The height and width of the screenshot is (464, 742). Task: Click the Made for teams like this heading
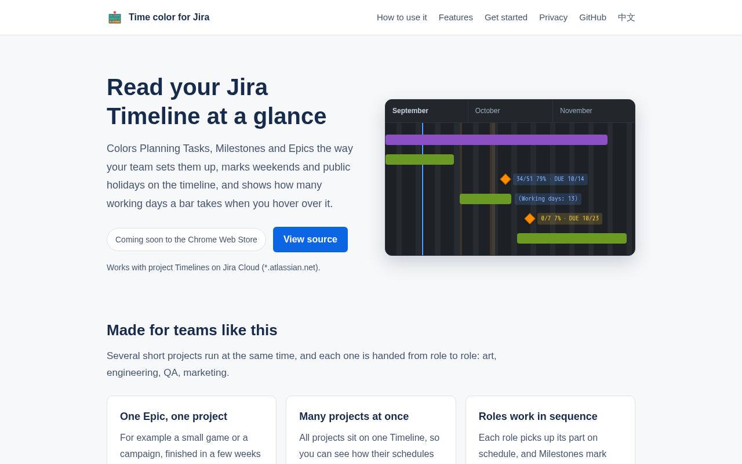(x=192, y=330)
